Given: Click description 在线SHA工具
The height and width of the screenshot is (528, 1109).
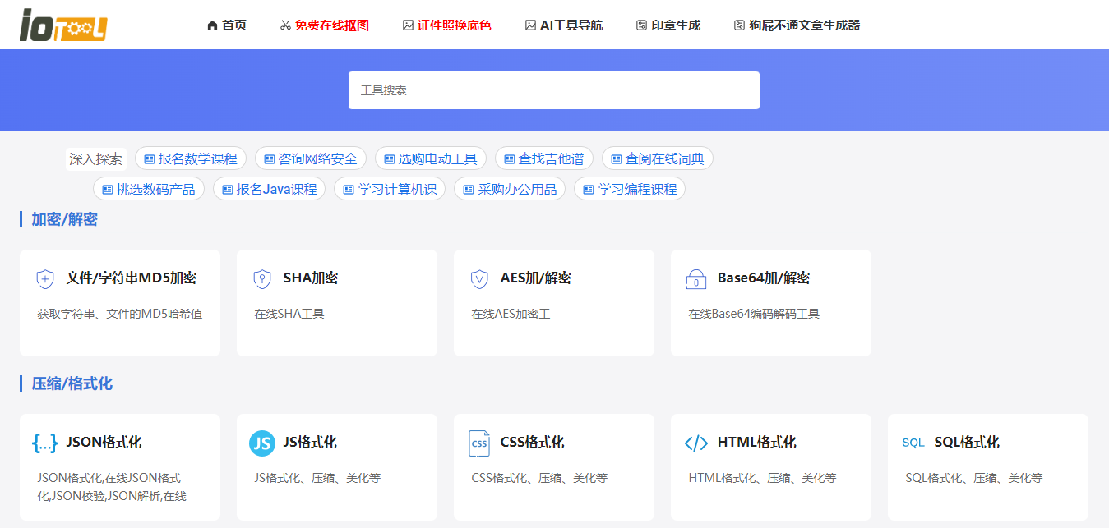Looking at the screenshot, I should pos(289,314).
